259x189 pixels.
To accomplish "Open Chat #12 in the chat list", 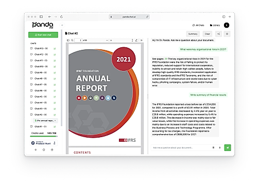I will [x=41, y=54].
